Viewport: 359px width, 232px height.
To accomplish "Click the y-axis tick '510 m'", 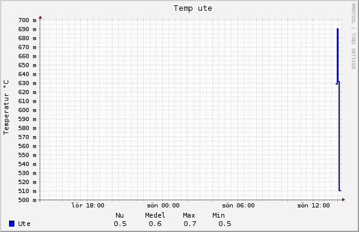I will 27,191.
